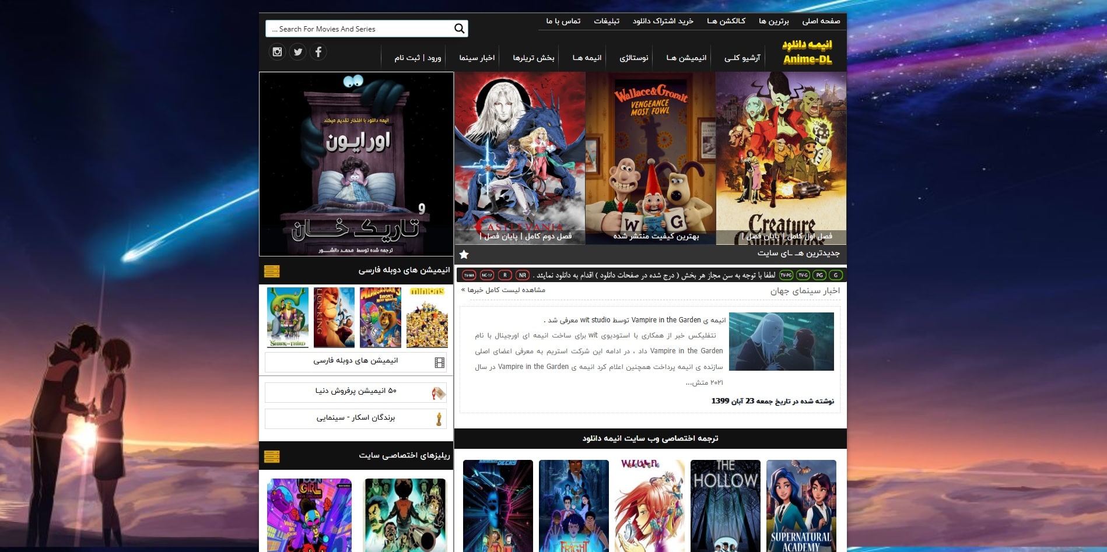Open the Instagram social icon
1107x552 pixels.
tap(277, 52)
